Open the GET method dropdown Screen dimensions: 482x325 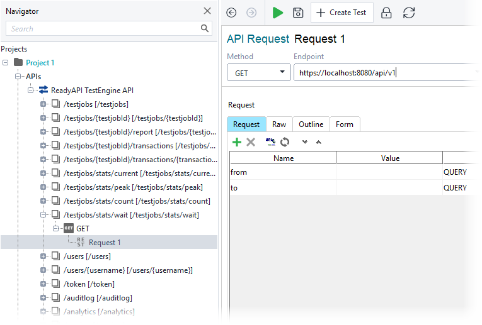(x=259, y=73)
